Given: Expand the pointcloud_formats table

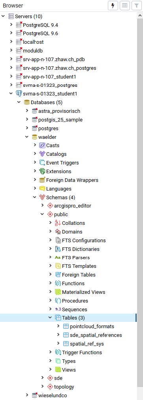Looking at the screenshot, I should click(x=58, y=326).
